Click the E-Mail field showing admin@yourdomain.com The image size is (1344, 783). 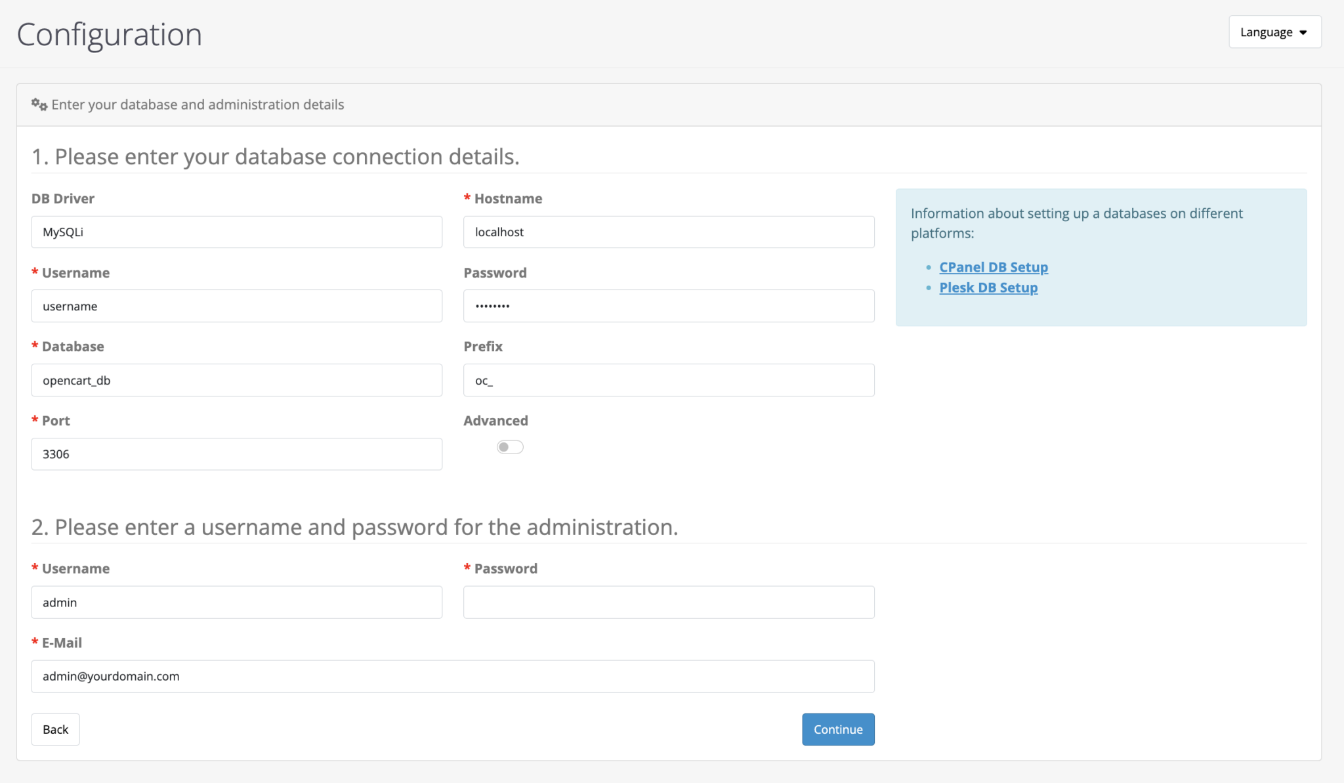point(452,676)
